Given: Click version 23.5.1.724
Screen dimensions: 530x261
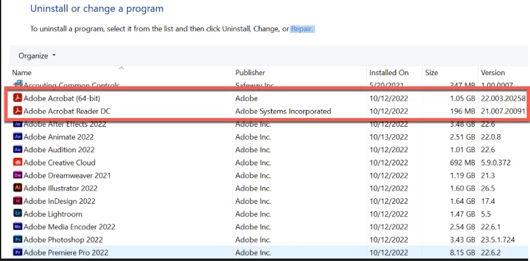Looking at the screenshot, I should click(498, 240).
